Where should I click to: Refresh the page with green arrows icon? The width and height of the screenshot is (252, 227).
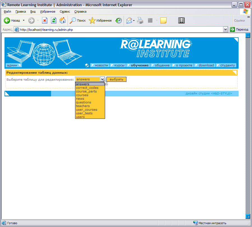[x=54, y=20]
